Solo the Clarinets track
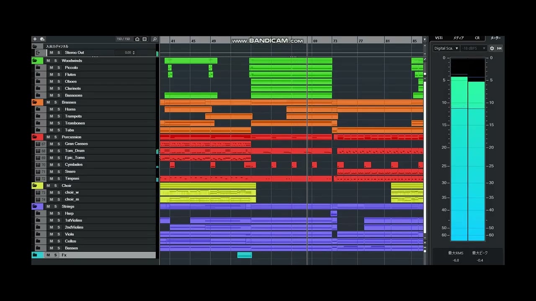This screenshot has width=536, height=301. point(58,88)
